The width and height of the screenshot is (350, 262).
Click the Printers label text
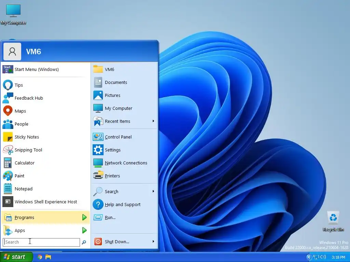[x=112, y=176]
